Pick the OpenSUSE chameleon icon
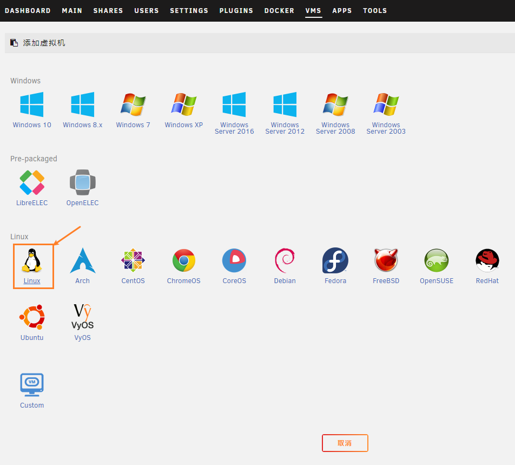 click(437, 260)
